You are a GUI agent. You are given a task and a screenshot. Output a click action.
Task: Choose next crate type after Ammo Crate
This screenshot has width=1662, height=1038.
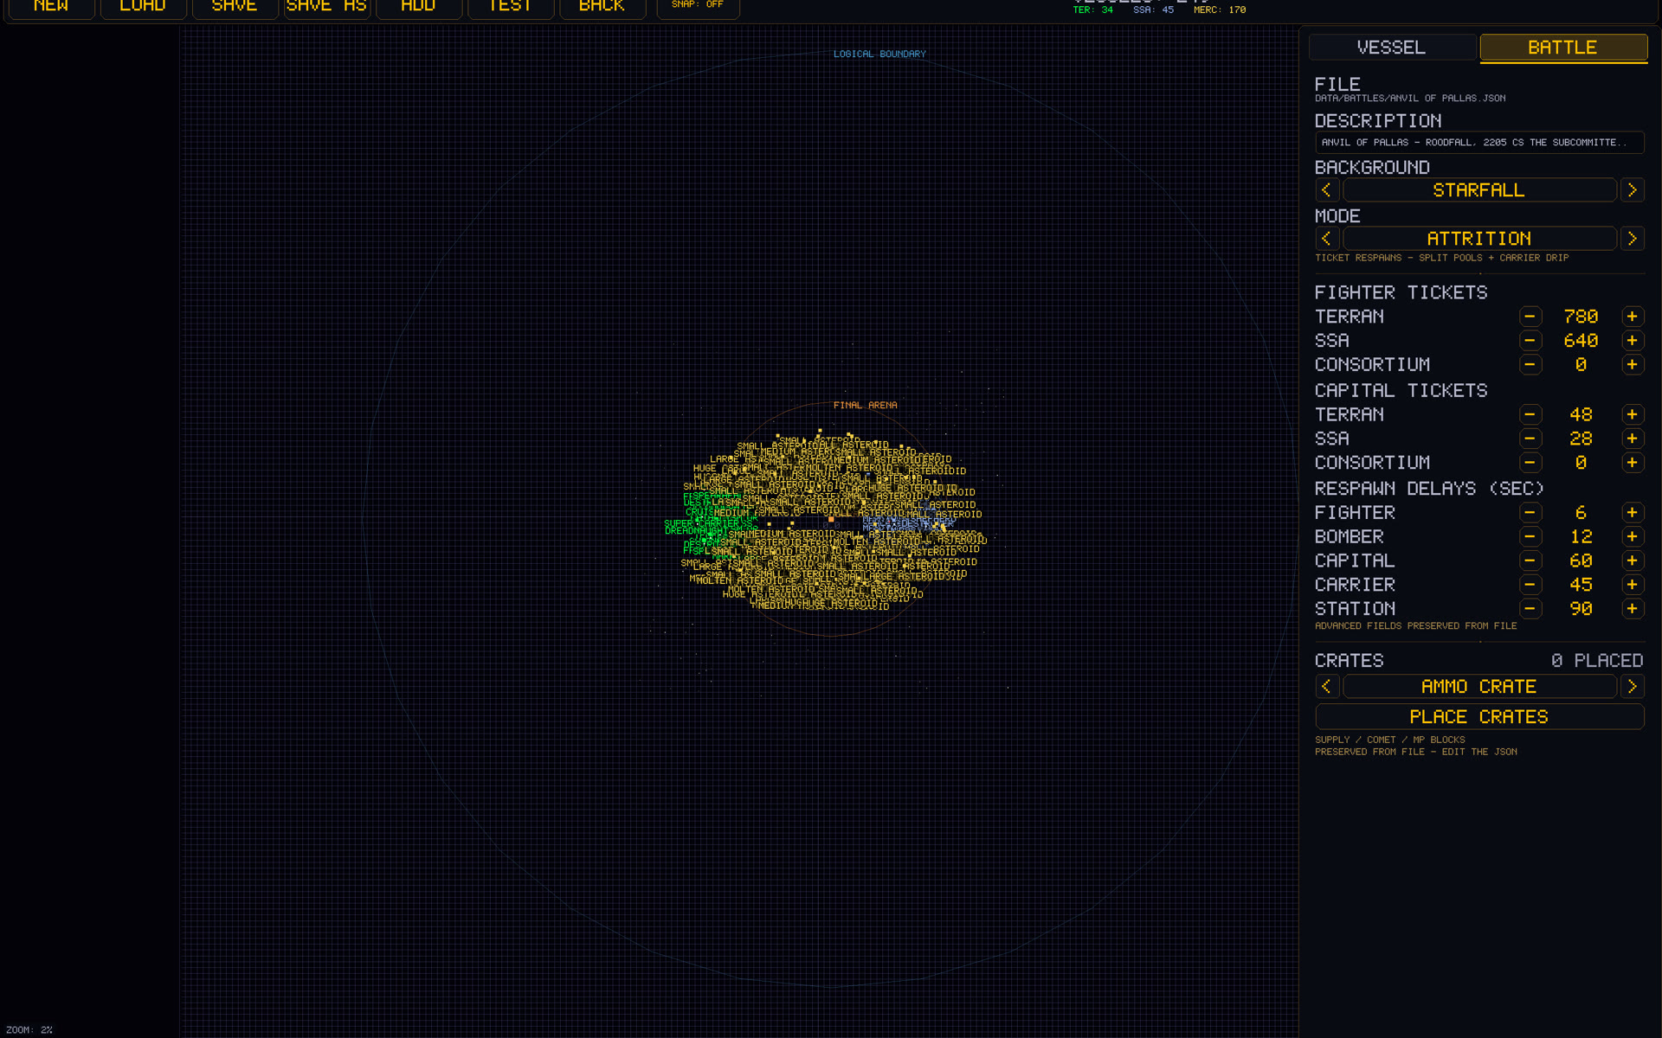[1633, 687]
